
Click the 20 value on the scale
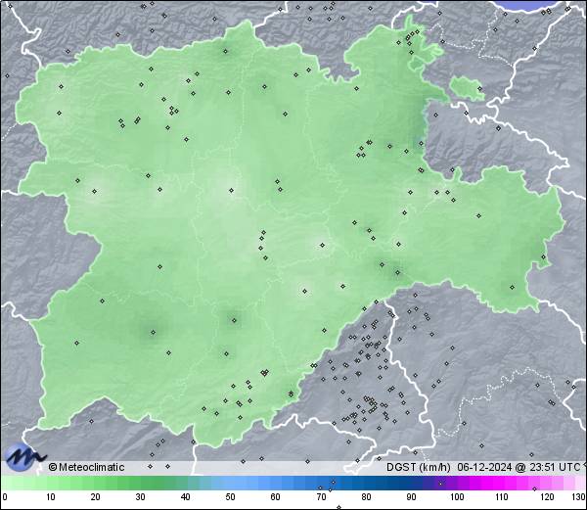96,497
